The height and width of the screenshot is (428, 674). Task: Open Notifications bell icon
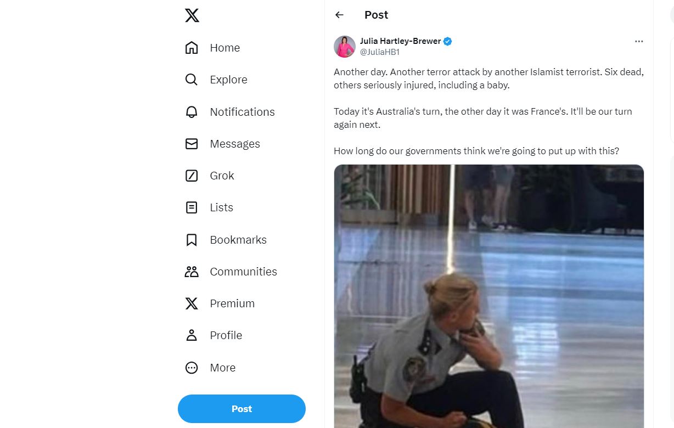tap(192, 112)
